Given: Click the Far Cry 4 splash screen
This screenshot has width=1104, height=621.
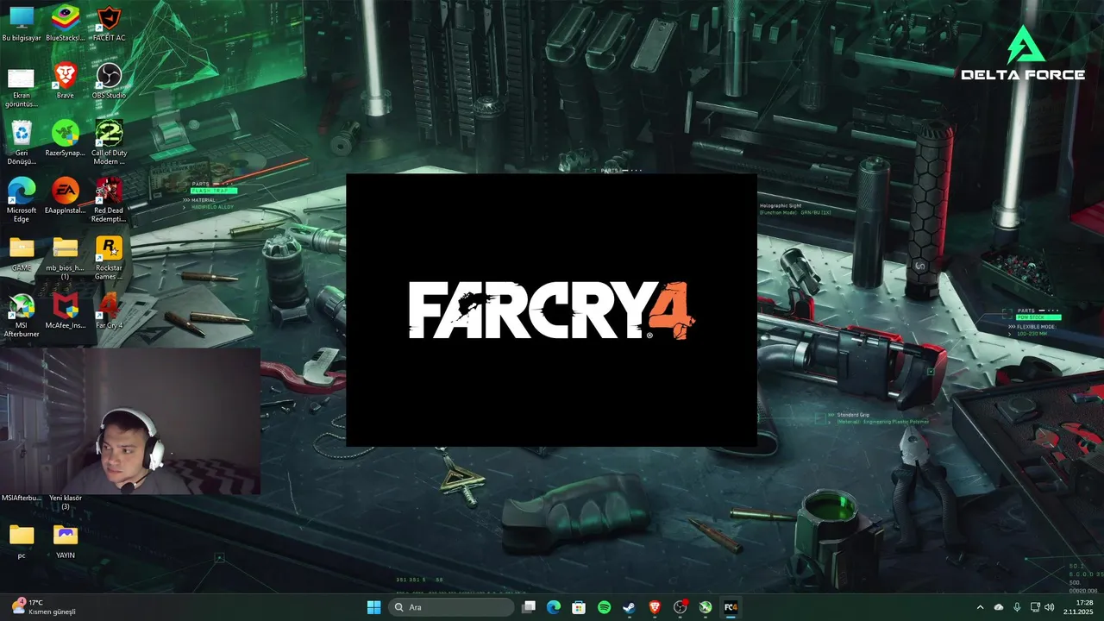Looking at the screenshot, I should coord(551,310).
